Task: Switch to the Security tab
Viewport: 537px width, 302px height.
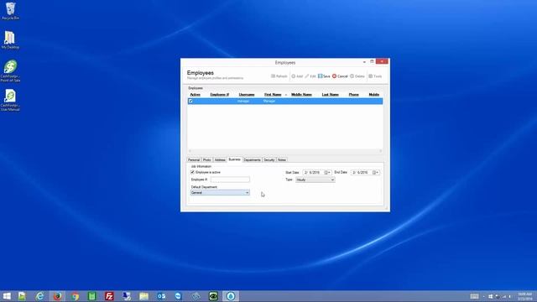Action: (x=269, y=160)
